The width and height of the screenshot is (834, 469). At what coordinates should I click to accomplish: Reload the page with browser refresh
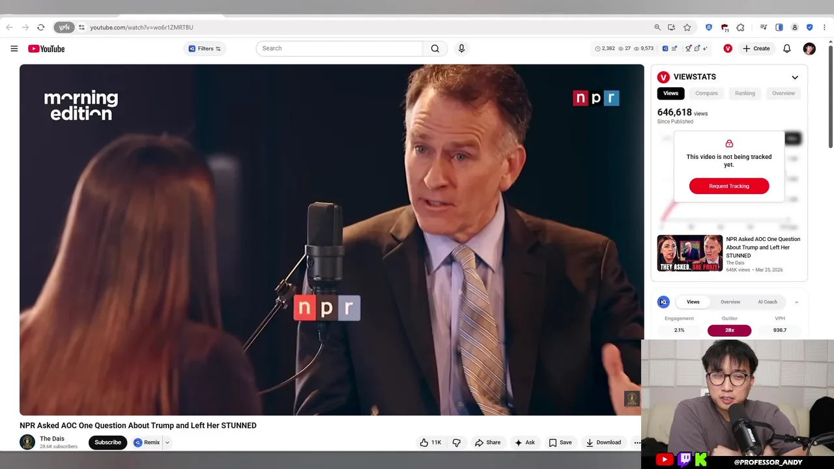40,27
